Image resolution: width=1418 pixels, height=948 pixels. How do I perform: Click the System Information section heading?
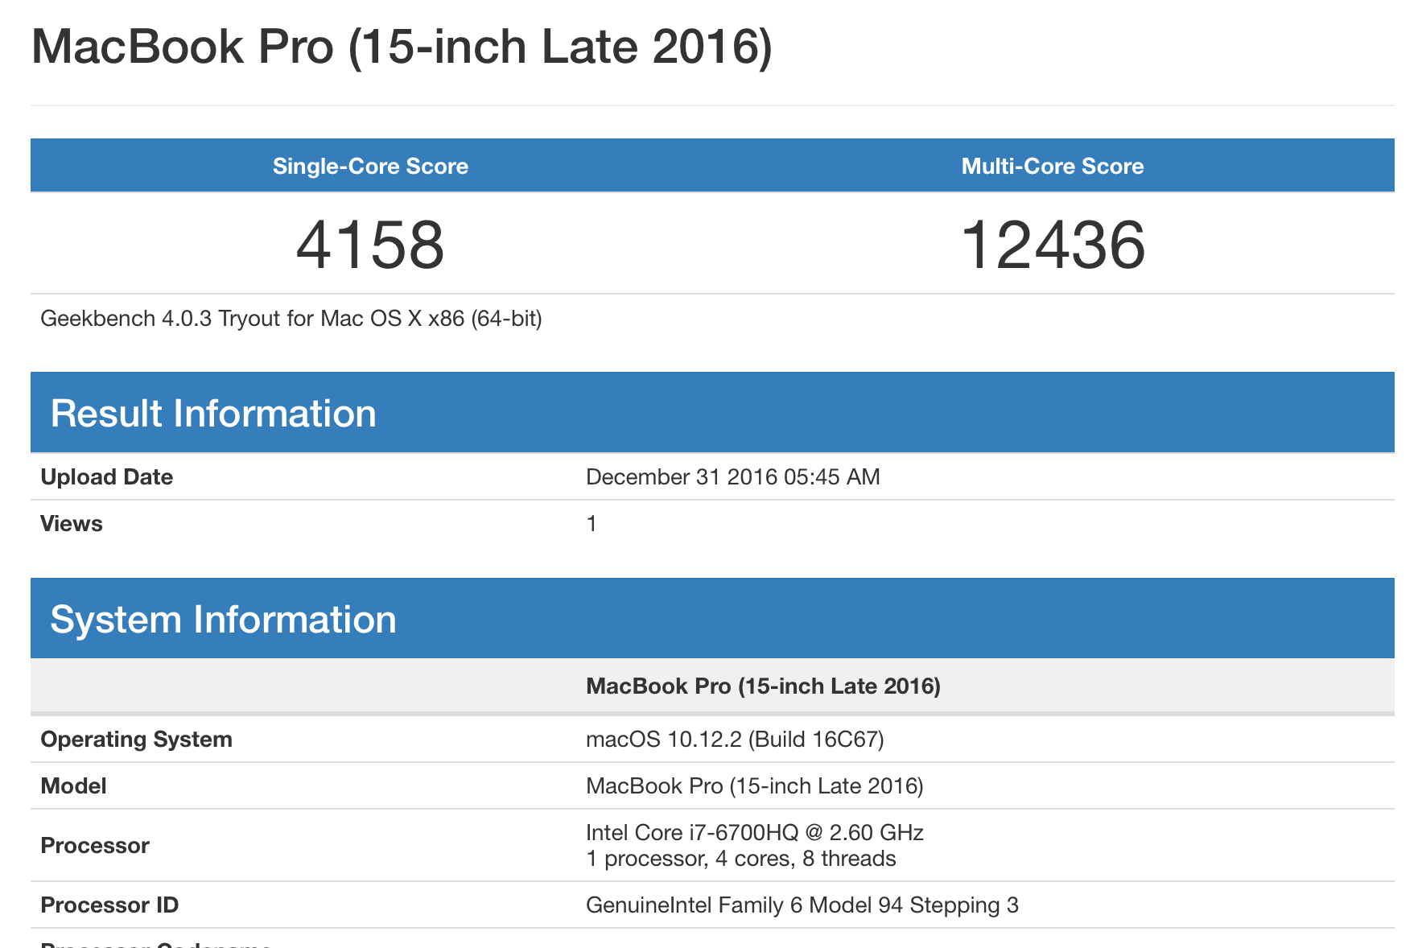point(223,620)
